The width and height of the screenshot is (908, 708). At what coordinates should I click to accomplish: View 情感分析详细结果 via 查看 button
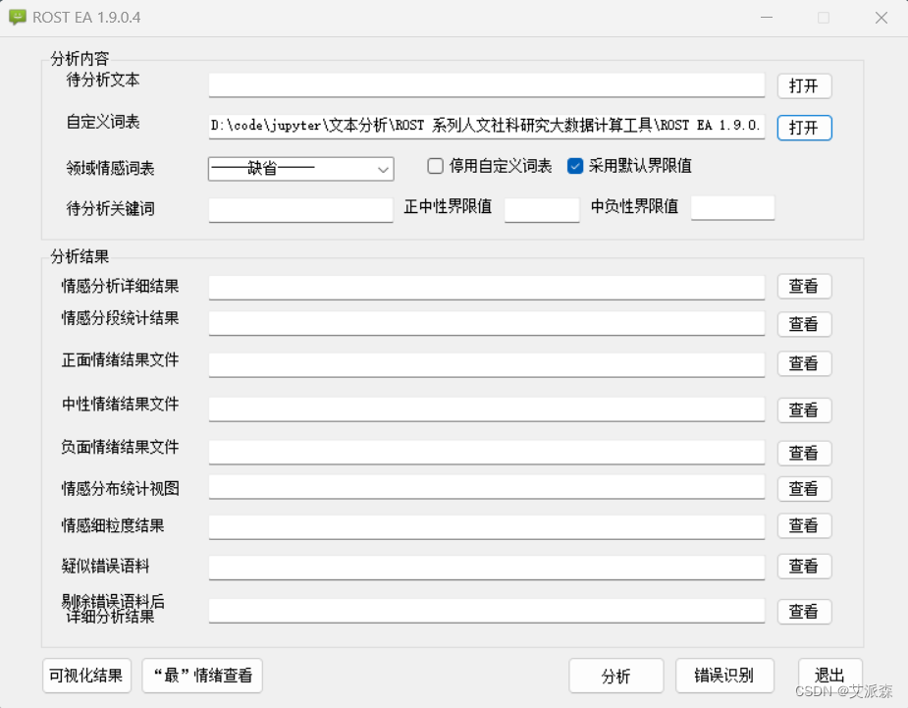[804, 287]
